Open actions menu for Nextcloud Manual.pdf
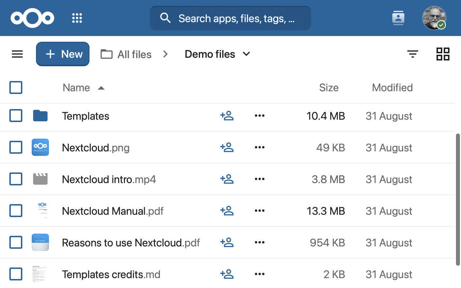 [260, 211]
